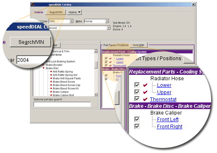Toggle the checkbox for Front Right caliper

tap(137, 126)
